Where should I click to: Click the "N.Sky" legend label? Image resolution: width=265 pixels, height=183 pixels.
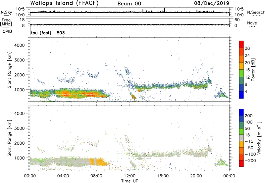(x=6, y=12)
